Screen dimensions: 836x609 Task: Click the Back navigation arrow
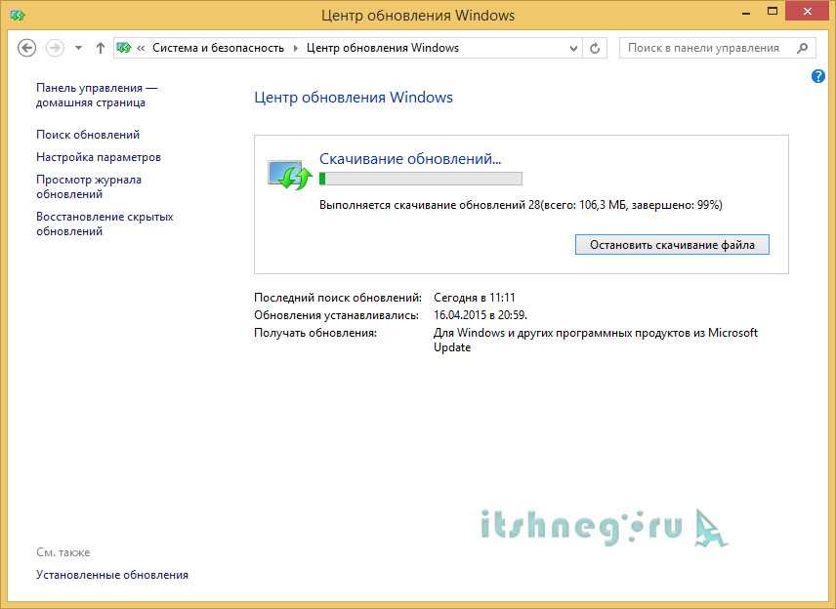pyautogui.click(x=27, y=48)
